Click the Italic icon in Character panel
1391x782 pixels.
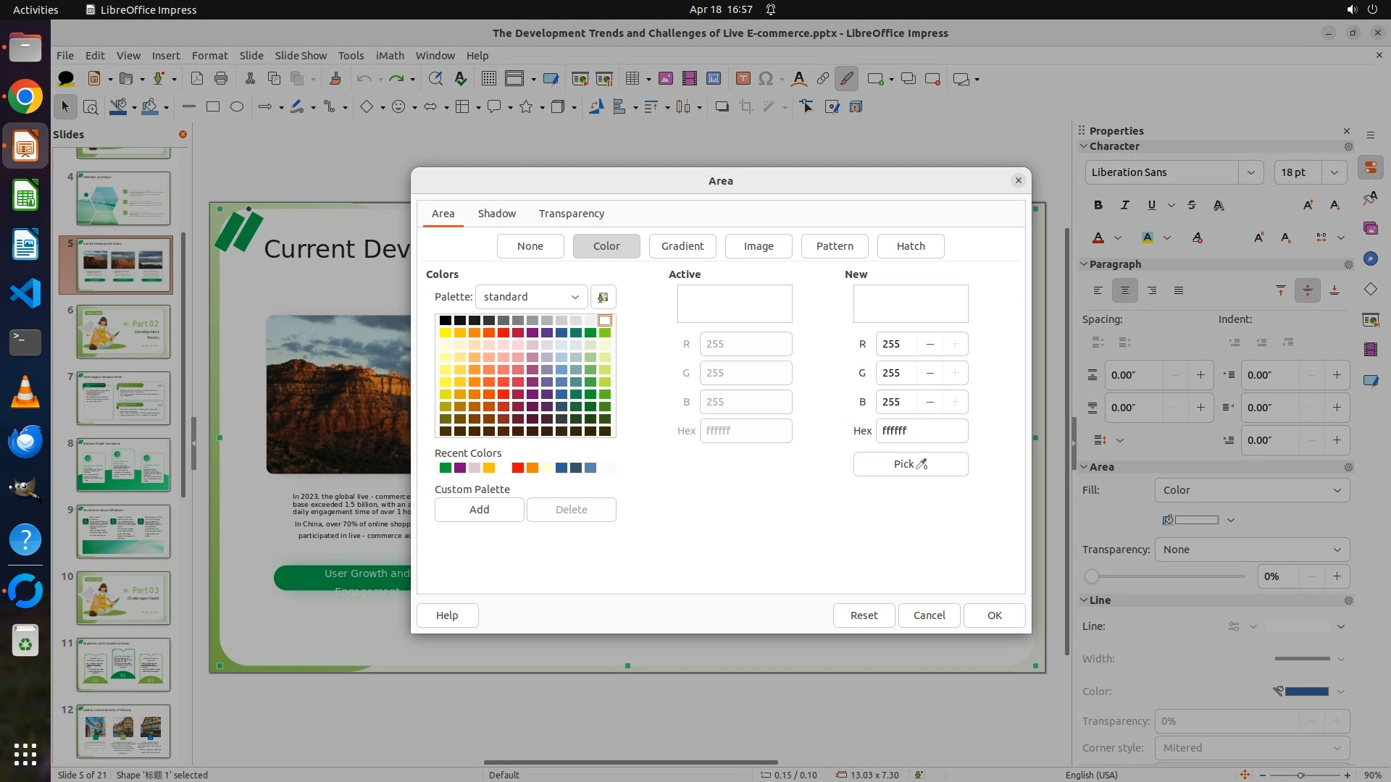click(x=1125, y=205)
